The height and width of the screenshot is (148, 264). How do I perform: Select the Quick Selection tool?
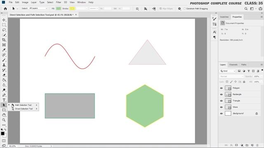coord(4,35)
